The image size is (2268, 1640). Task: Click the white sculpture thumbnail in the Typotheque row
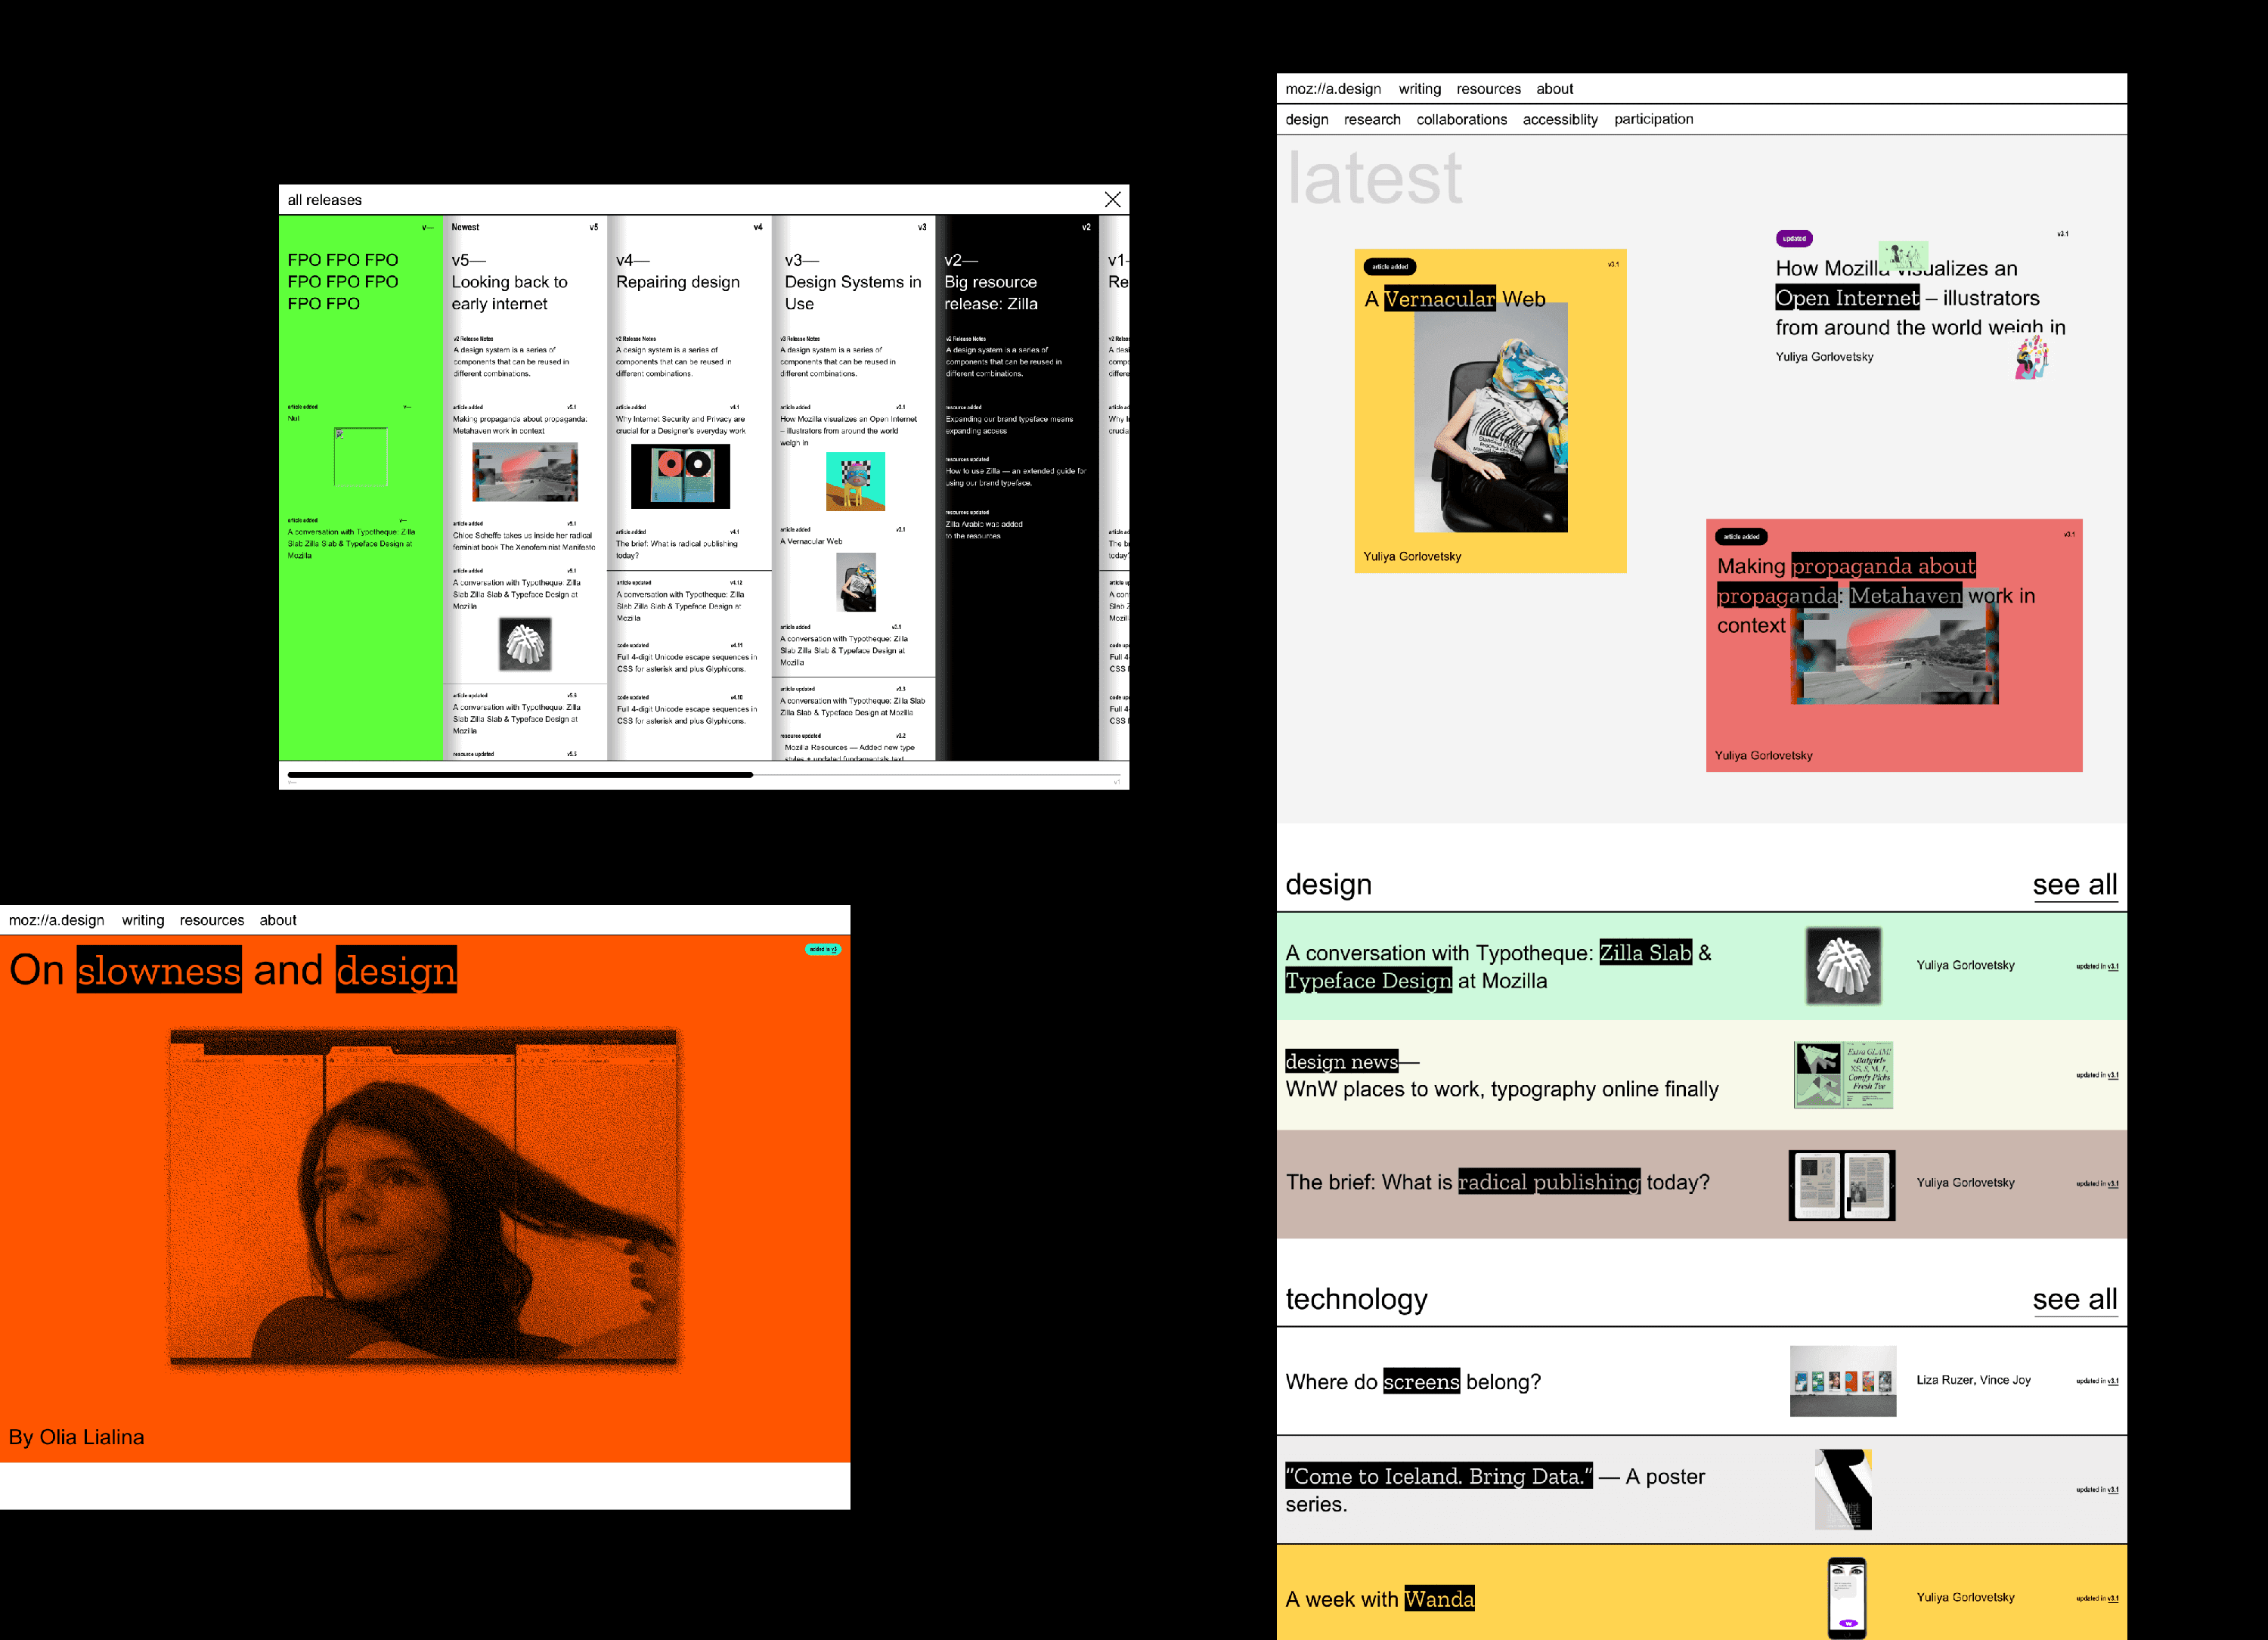click(x=1843, y=966)
